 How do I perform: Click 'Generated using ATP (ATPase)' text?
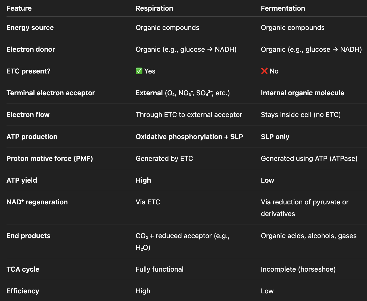click(x=309, y=158)
